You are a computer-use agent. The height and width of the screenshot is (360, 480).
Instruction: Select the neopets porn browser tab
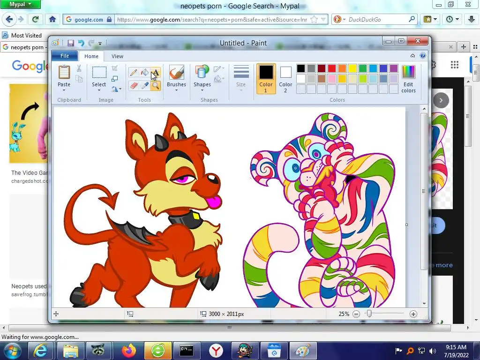coord(24,47)
